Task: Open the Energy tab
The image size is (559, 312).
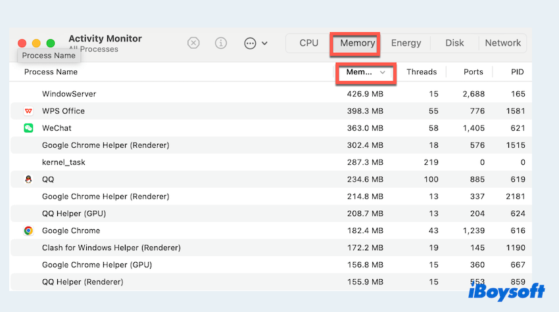Action: click(x=406, y=43)
